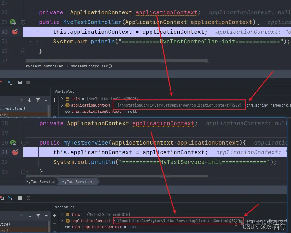
Task: Expand this = {MyTestService@5015} node
Action: (x=62, y=214)
